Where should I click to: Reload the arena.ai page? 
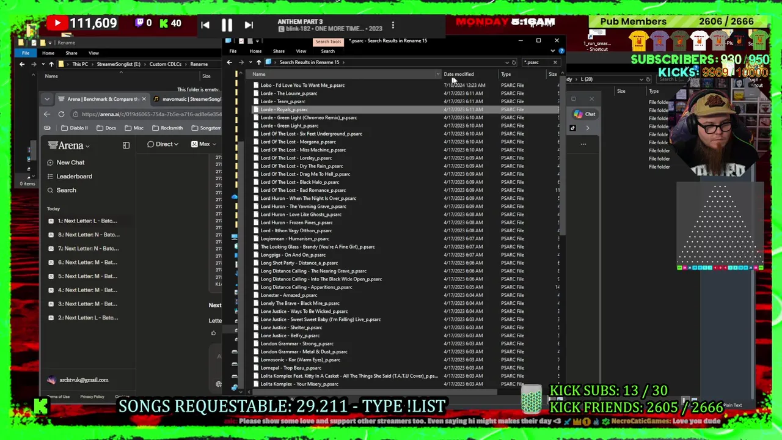tap(61, 114)
